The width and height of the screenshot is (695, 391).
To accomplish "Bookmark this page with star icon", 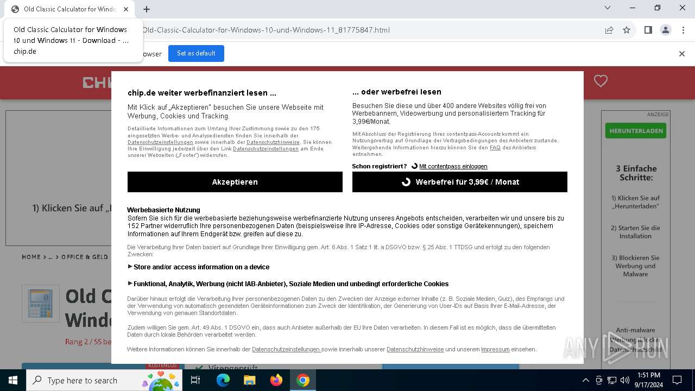I will coord(627,30).
